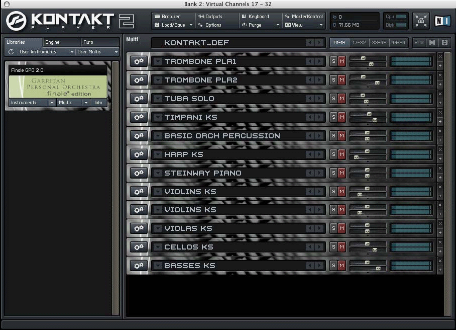This screenshot has width=456, height=330.
Task: Open the VIOLAS KS edit gear
Action: [139, 229]
